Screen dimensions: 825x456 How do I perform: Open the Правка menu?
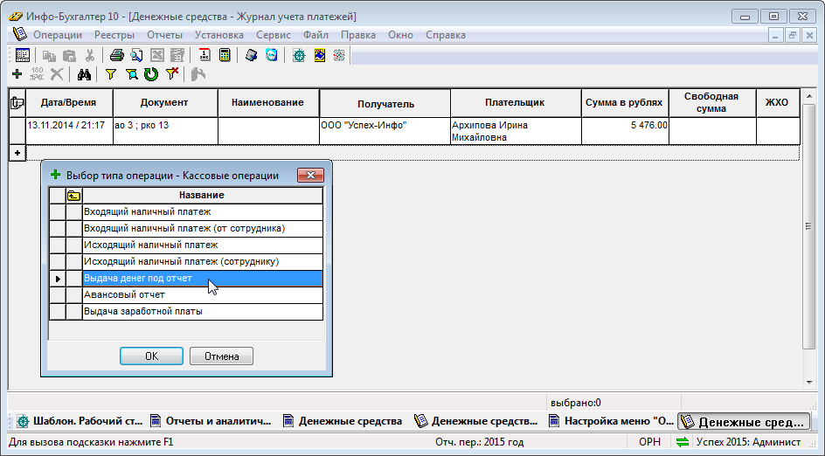click(357, 35)
